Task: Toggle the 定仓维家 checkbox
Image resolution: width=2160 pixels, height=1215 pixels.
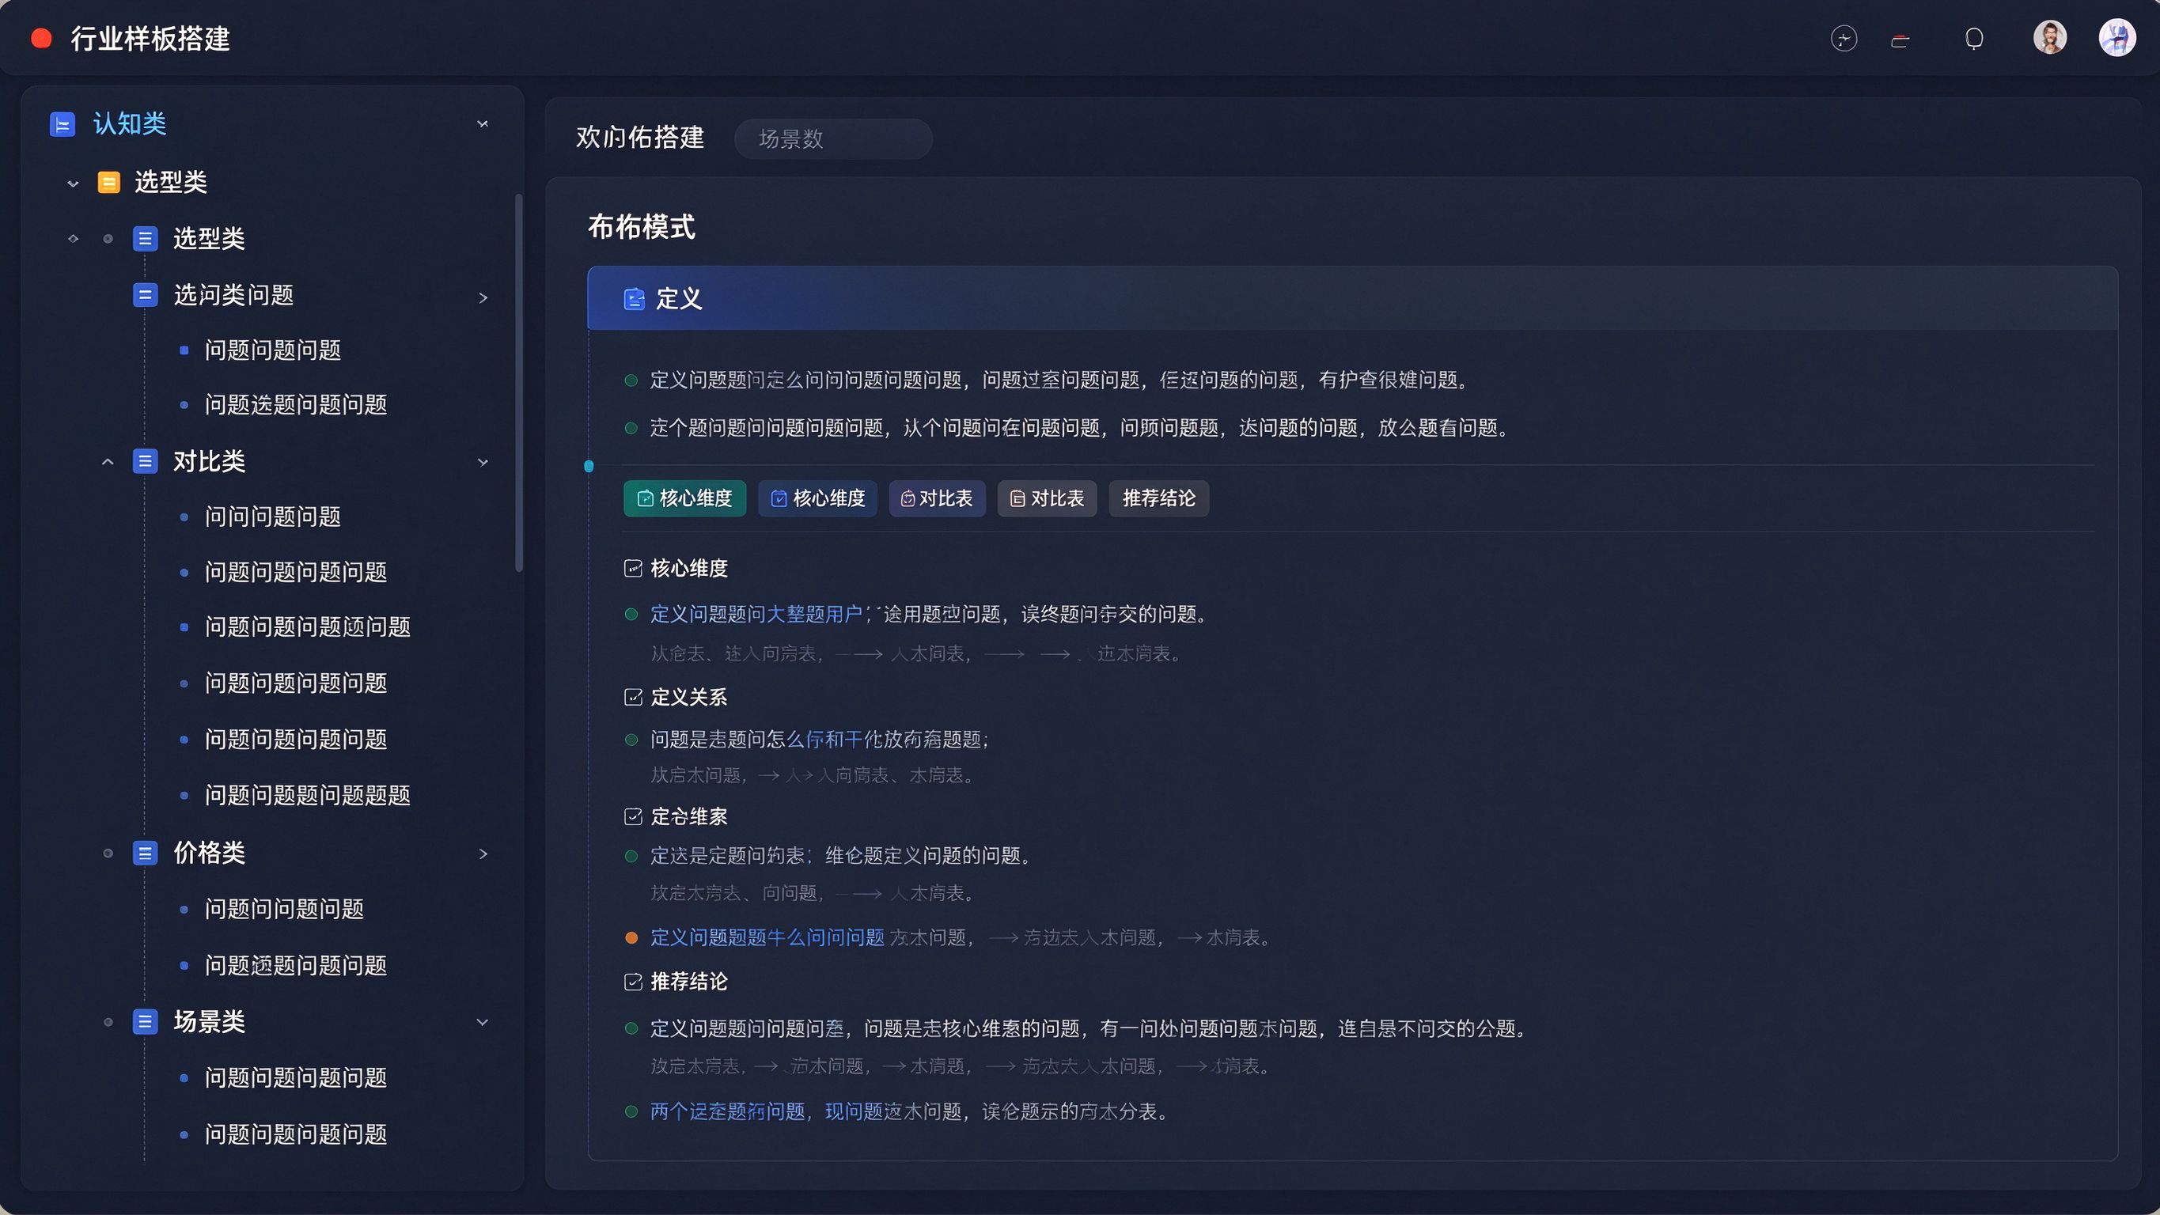Action: 633,816
